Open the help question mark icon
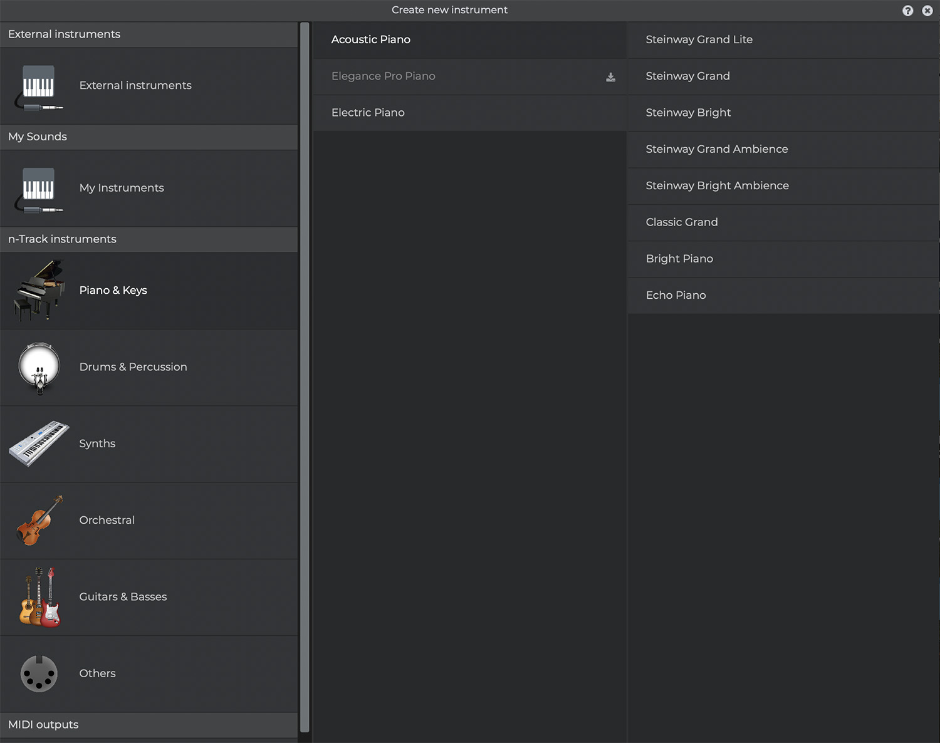 pyautogui.click(x=907, y=11)
